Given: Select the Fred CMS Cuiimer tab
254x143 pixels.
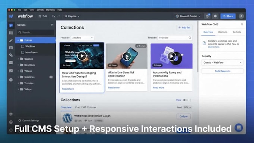Looking at the screenshot, I should click(x=86, y=108).
